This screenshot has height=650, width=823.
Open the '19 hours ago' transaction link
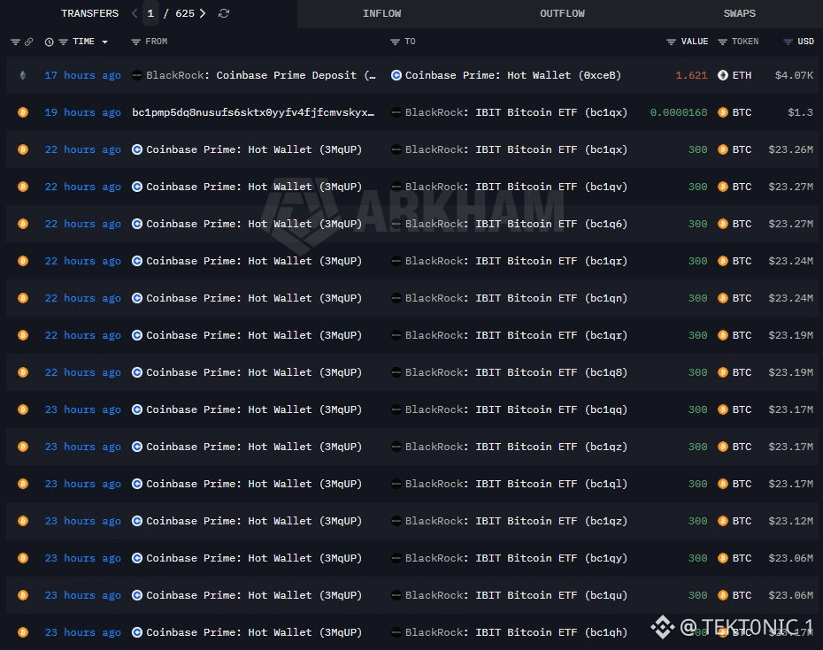82,113
